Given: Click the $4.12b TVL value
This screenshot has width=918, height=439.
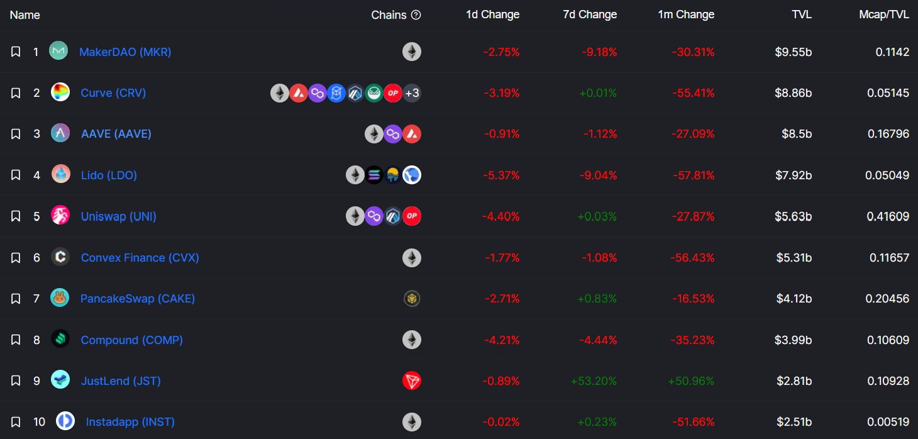Looking at the screenshot, I should click(x=794, y=299).
